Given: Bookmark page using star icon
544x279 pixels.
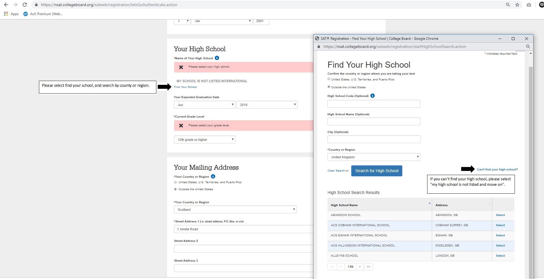Looking at the screenshot, I should click(517, 5).
